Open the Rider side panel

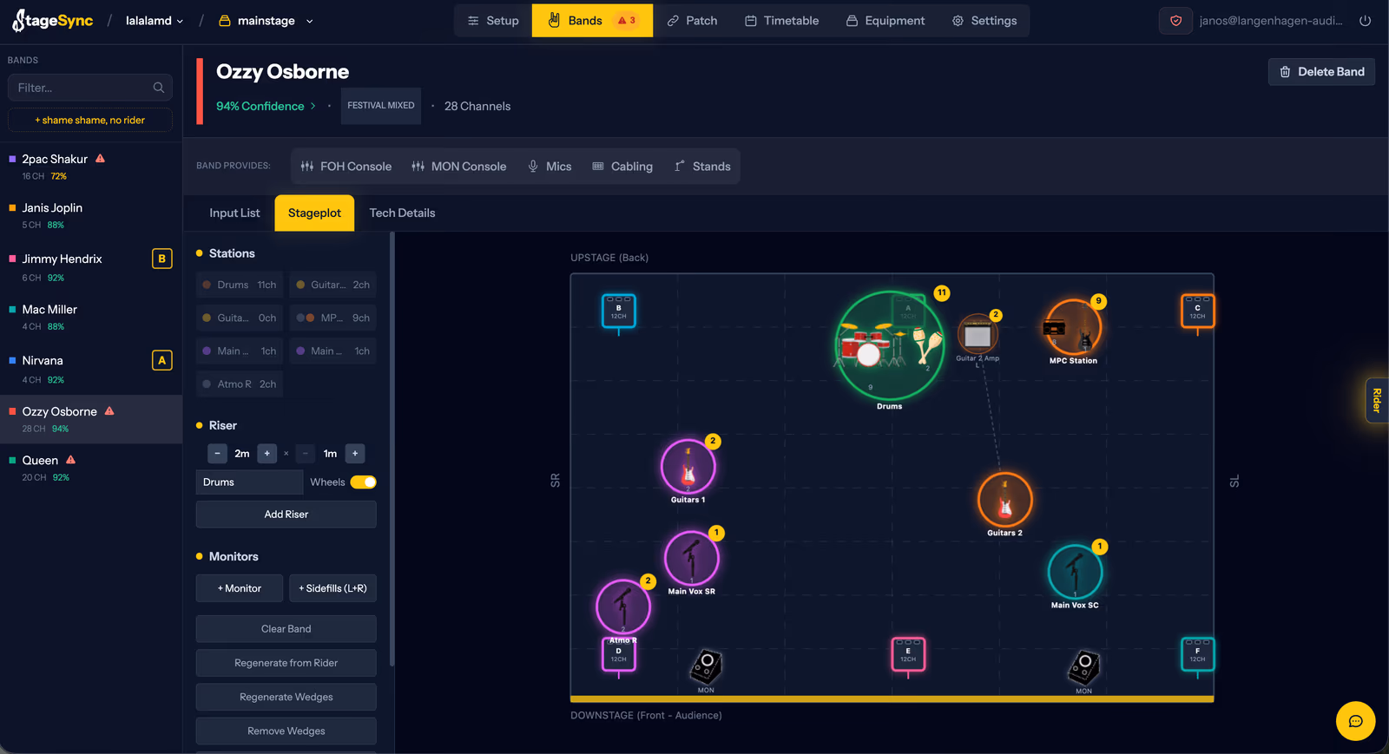[x=1377, y=400]
